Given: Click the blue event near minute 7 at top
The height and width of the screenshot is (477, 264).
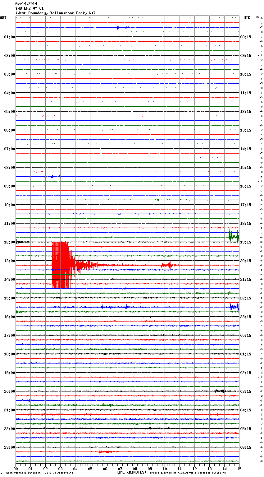Looking at the screenshot, I should pyautogui.click(x=124, y=27).
